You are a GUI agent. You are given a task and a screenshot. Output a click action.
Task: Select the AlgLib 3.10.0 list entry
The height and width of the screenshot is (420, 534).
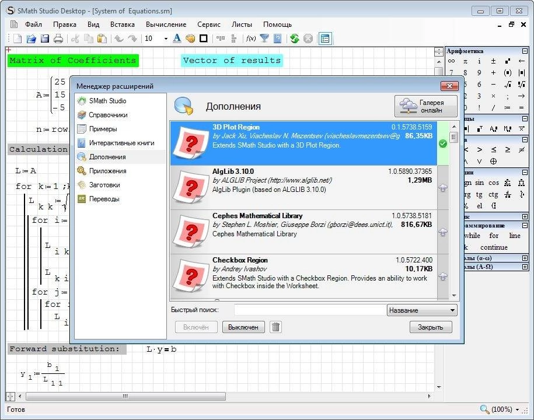pos(303,187)
